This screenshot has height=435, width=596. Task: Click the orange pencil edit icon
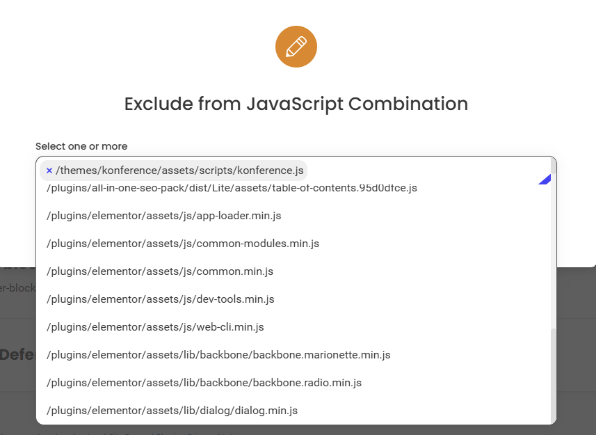(296, 47)
